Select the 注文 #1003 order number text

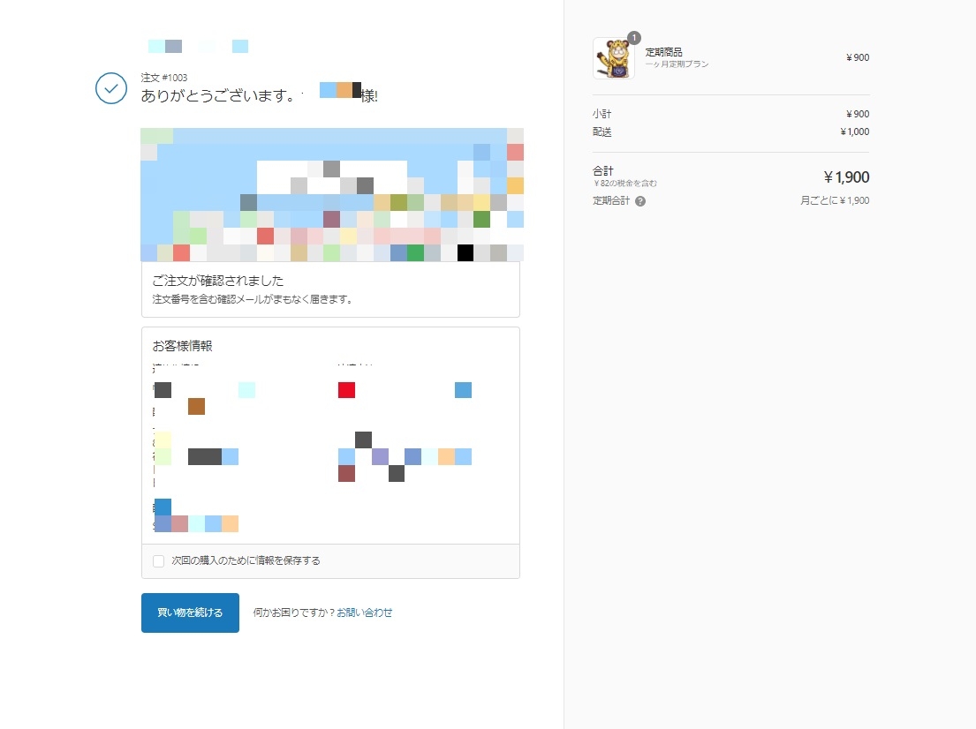163,78
